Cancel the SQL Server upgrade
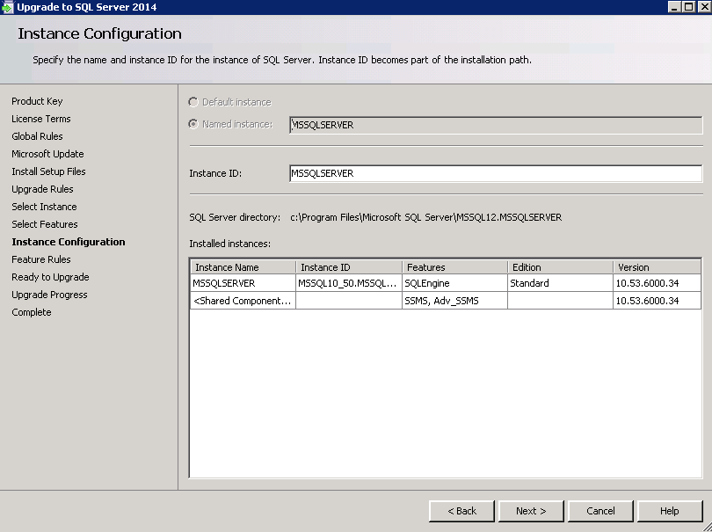712x532 pixels. point(600,511)
